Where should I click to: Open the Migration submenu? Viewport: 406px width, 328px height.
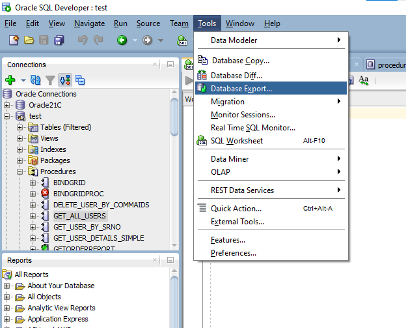click(271, 102)
